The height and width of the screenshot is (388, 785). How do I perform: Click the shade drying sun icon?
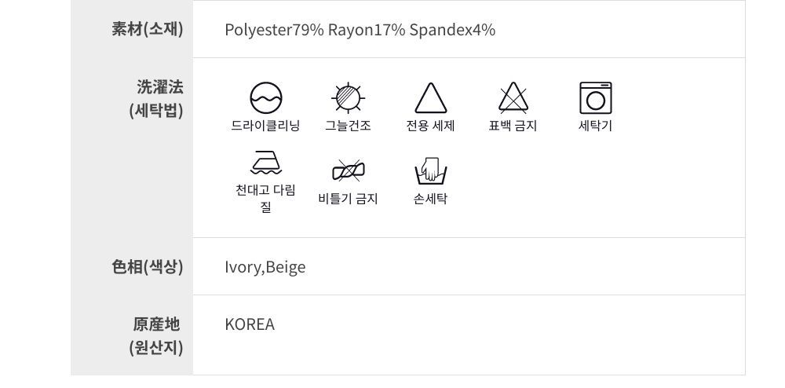(x=348, y=98)
